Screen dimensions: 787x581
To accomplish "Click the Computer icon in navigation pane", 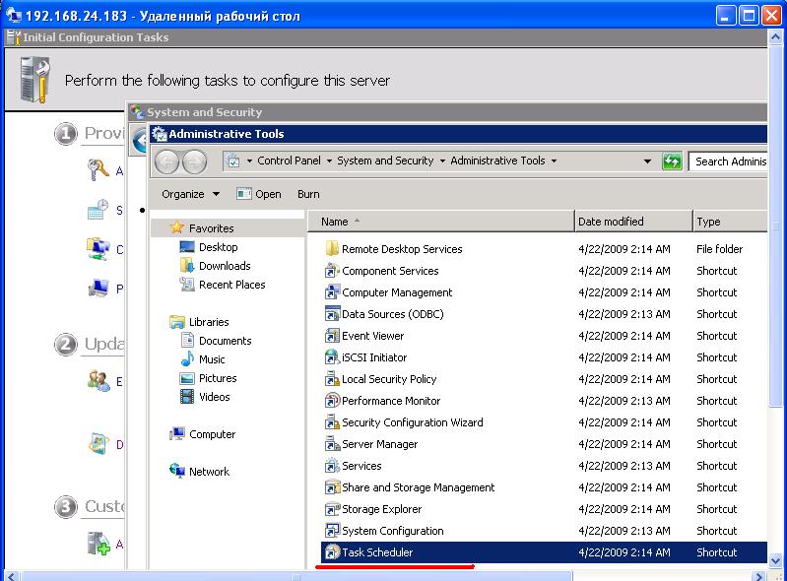I will (176, 434).
